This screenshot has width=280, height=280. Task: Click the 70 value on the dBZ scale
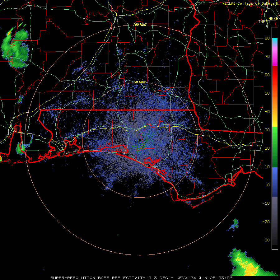pyautogui.click(x=267, y=57)
